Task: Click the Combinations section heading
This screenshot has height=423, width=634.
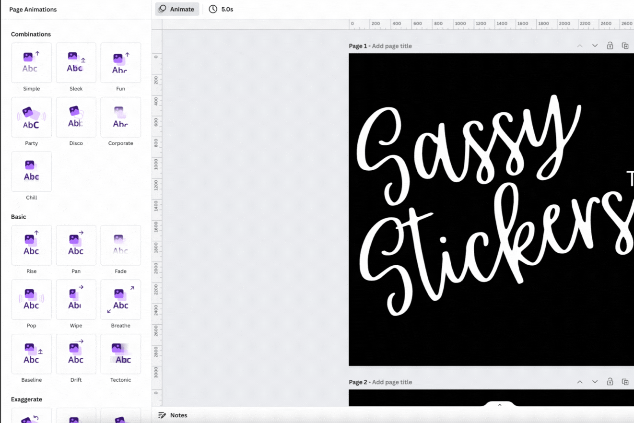Action: (31, 35)
